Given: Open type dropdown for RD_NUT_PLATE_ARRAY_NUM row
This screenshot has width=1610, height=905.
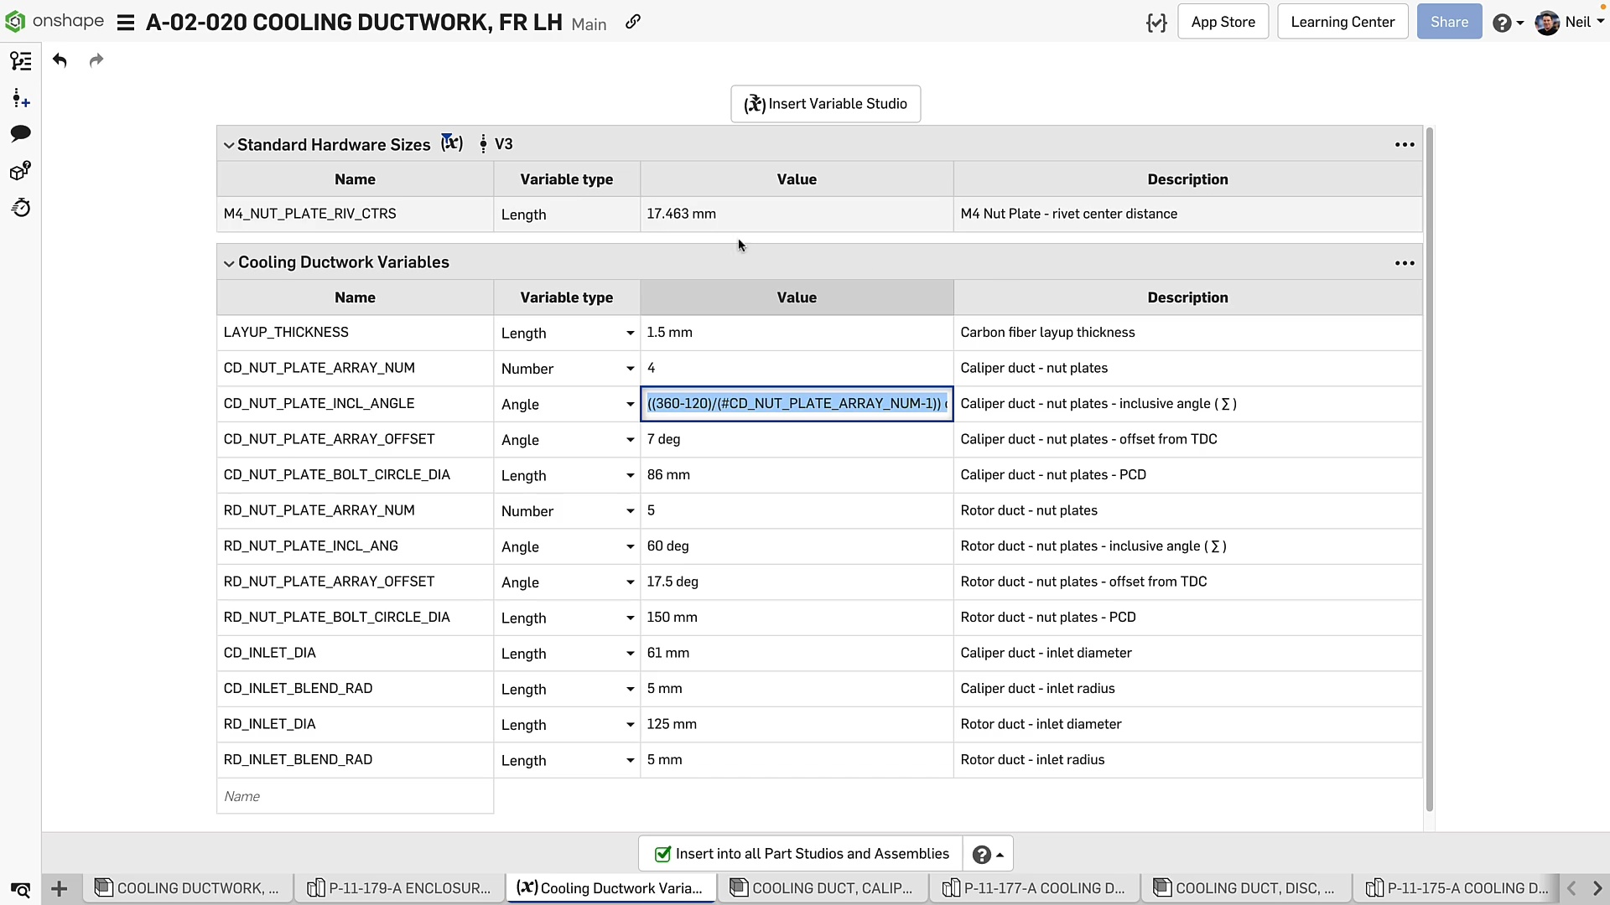Looking at the screenshot, I should pos(630,511).
